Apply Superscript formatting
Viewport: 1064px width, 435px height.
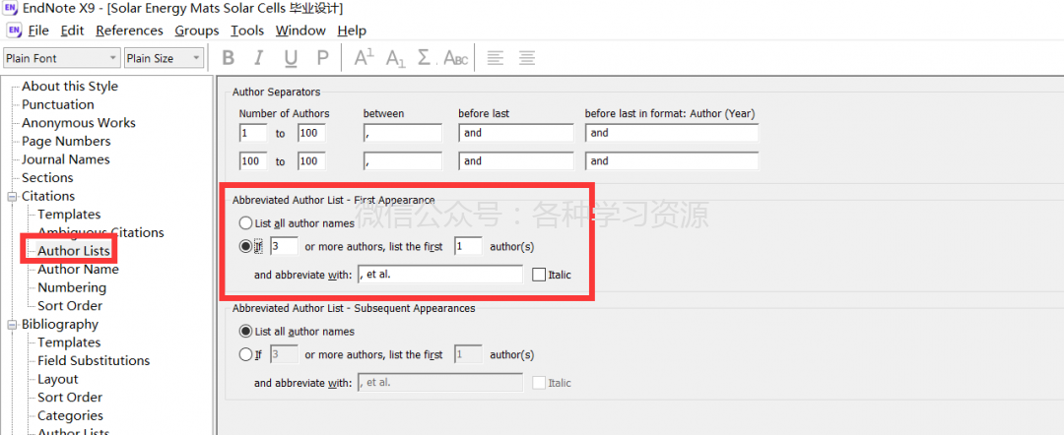click(365, 58)
